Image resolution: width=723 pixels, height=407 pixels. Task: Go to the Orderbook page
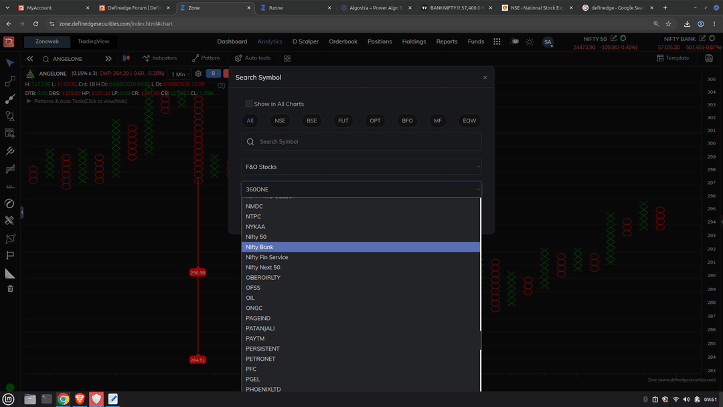(x=343, y=42)
